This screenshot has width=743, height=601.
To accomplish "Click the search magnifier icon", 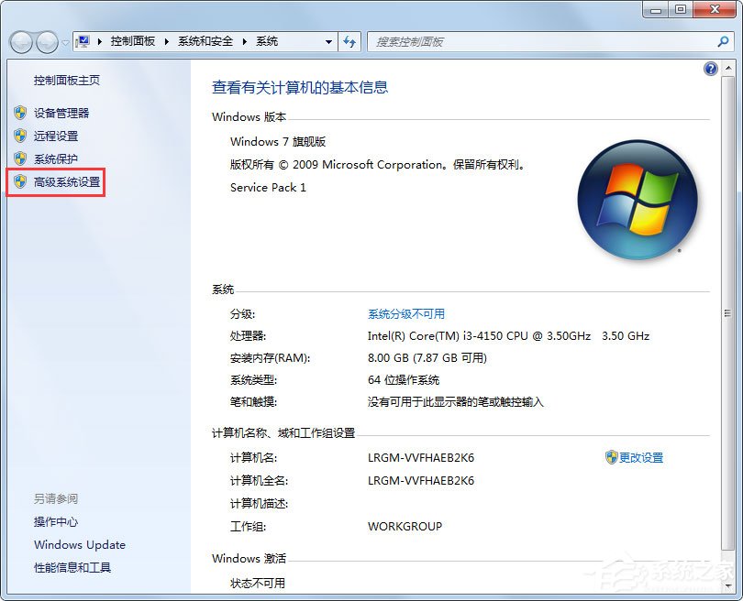I will click(726, 42).
